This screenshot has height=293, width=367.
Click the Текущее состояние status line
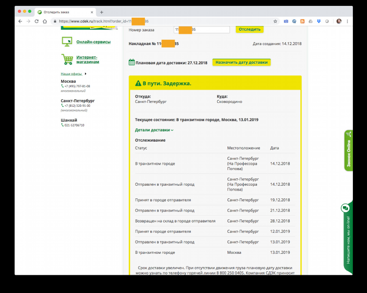[x=197, y=120]
